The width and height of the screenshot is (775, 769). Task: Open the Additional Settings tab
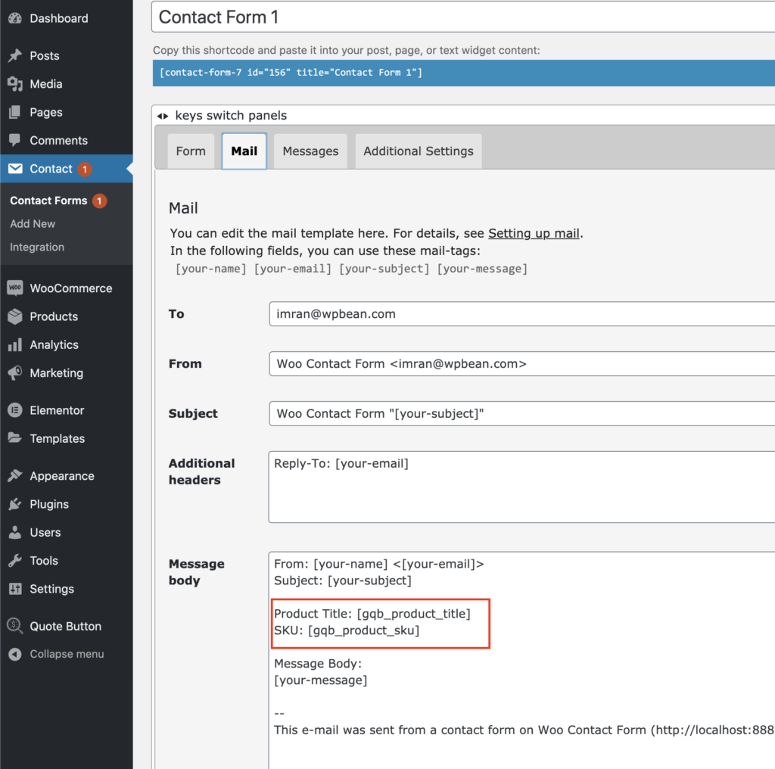pos(418,151)
